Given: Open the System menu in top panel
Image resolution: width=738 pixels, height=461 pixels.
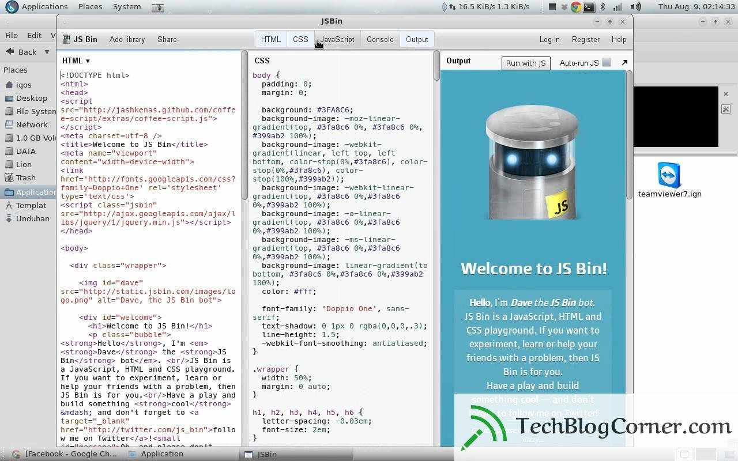Looking at the screenshot, I should point(127,7).
